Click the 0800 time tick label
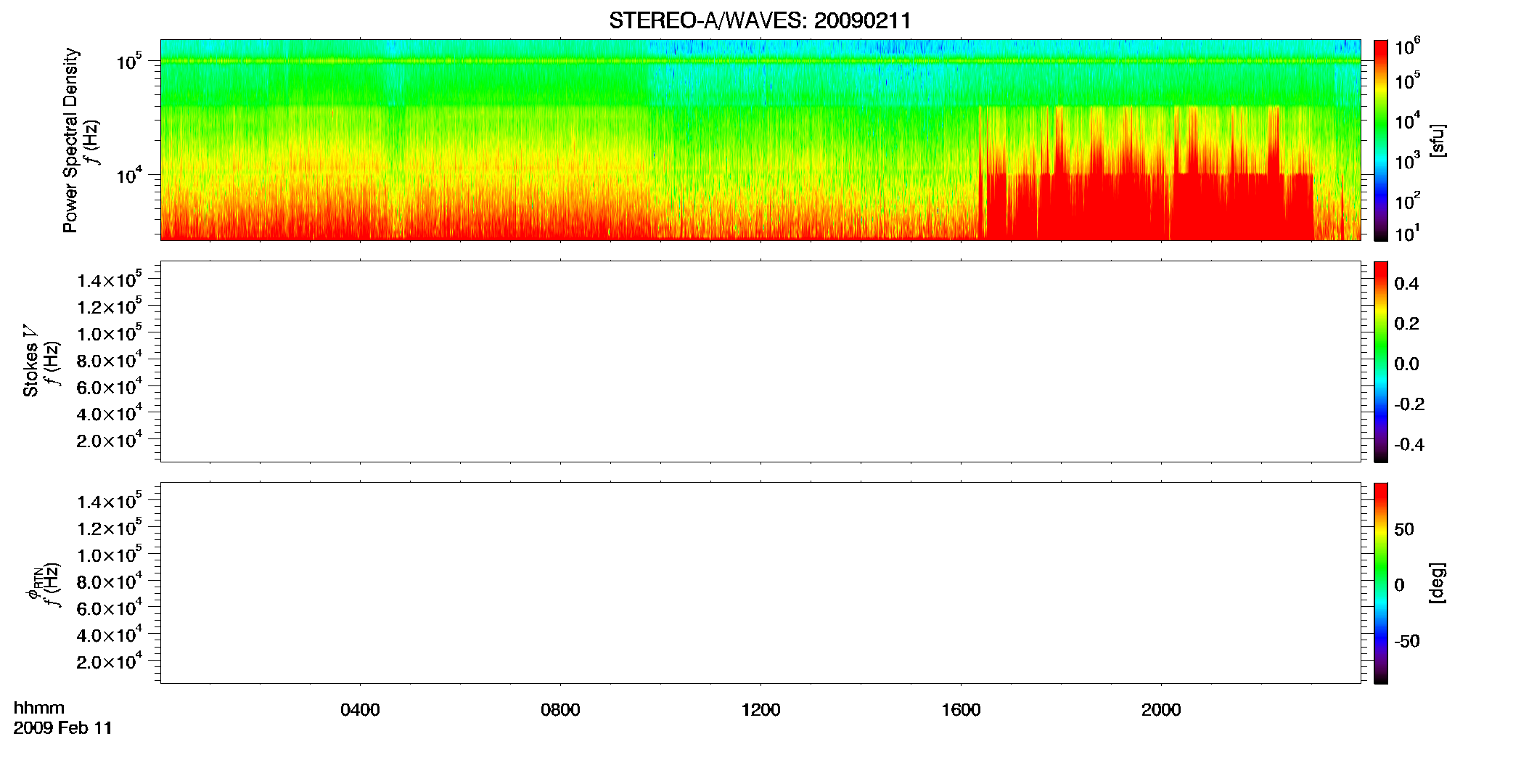Screen dimensions: 1521x784 [x=560, y=710]
